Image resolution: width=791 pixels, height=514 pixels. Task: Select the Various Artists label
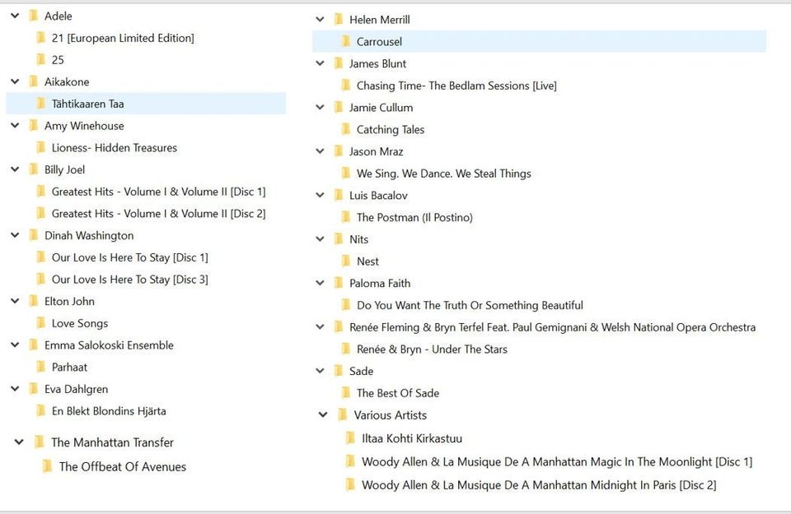pos(390,414)
